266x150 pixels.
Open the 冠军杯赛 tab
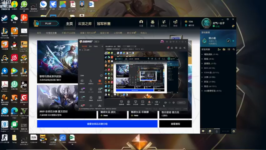point(103,24)
